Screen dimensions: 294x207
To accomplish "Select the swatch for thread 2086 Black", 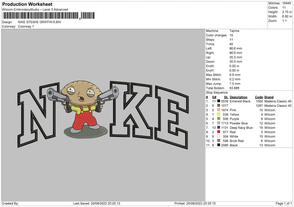I will coord(219,145).
